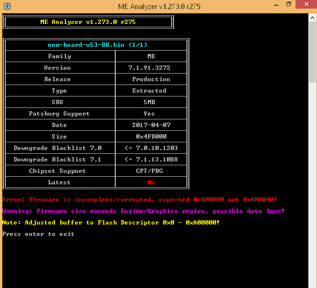Click the red Error firmware incomplete/corrupted line
This screenshot has height=288, width=317.
140,200
